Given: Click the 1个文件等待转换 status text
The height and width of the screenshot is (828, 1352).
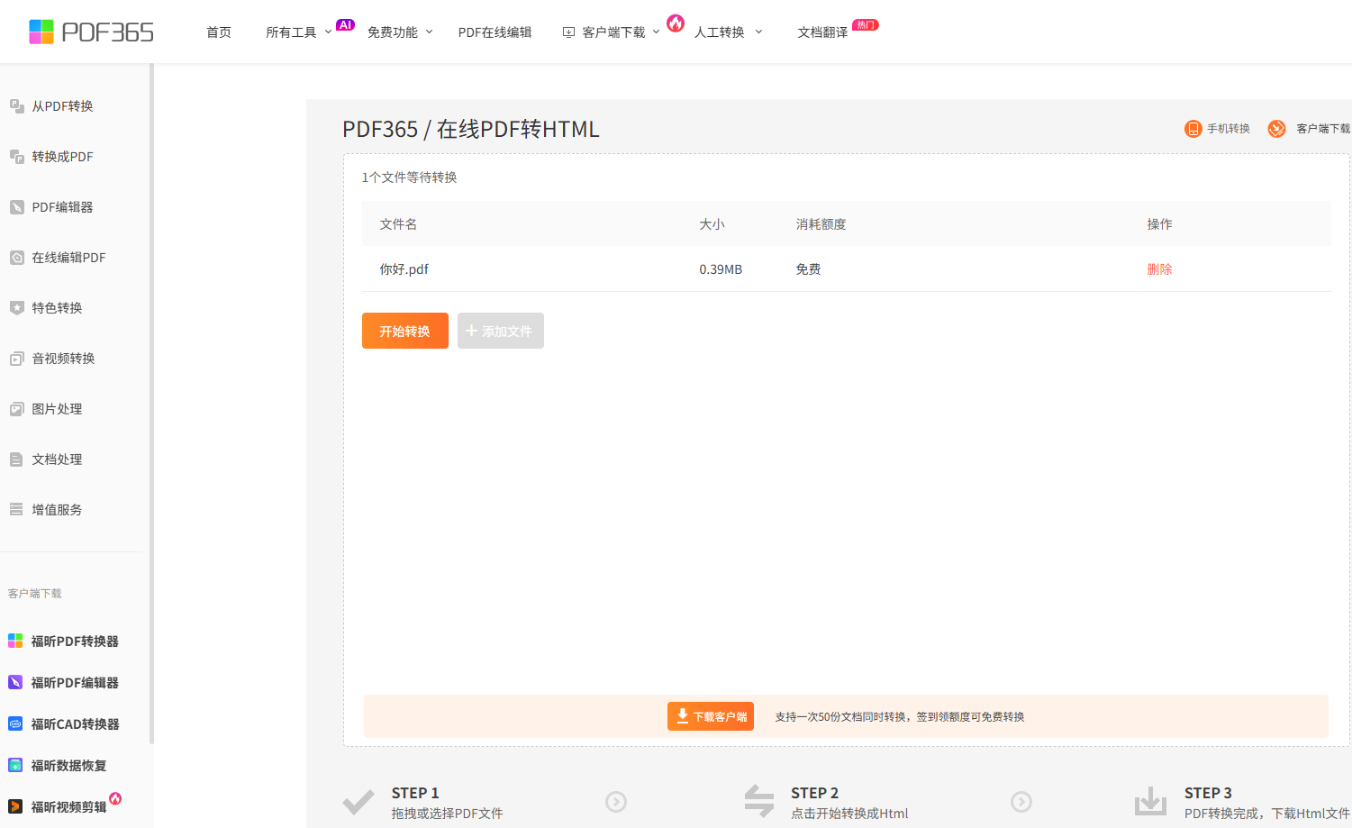Looking at the screenshot, I should pyautogui.click(x=409, y=177).
